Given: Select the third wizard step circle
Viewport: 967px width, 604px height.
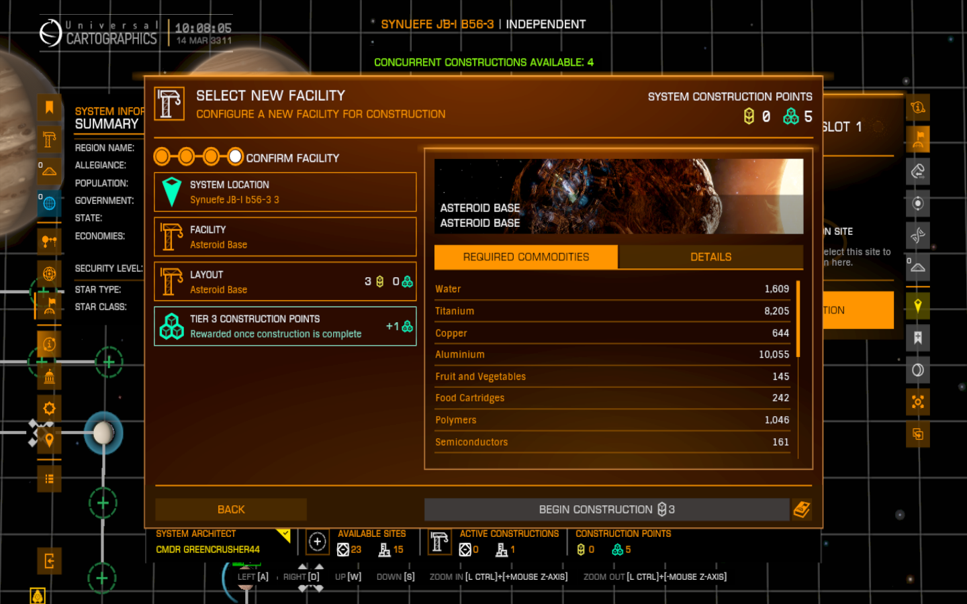Looking at the screenshot, I should [x=211, y=156].
